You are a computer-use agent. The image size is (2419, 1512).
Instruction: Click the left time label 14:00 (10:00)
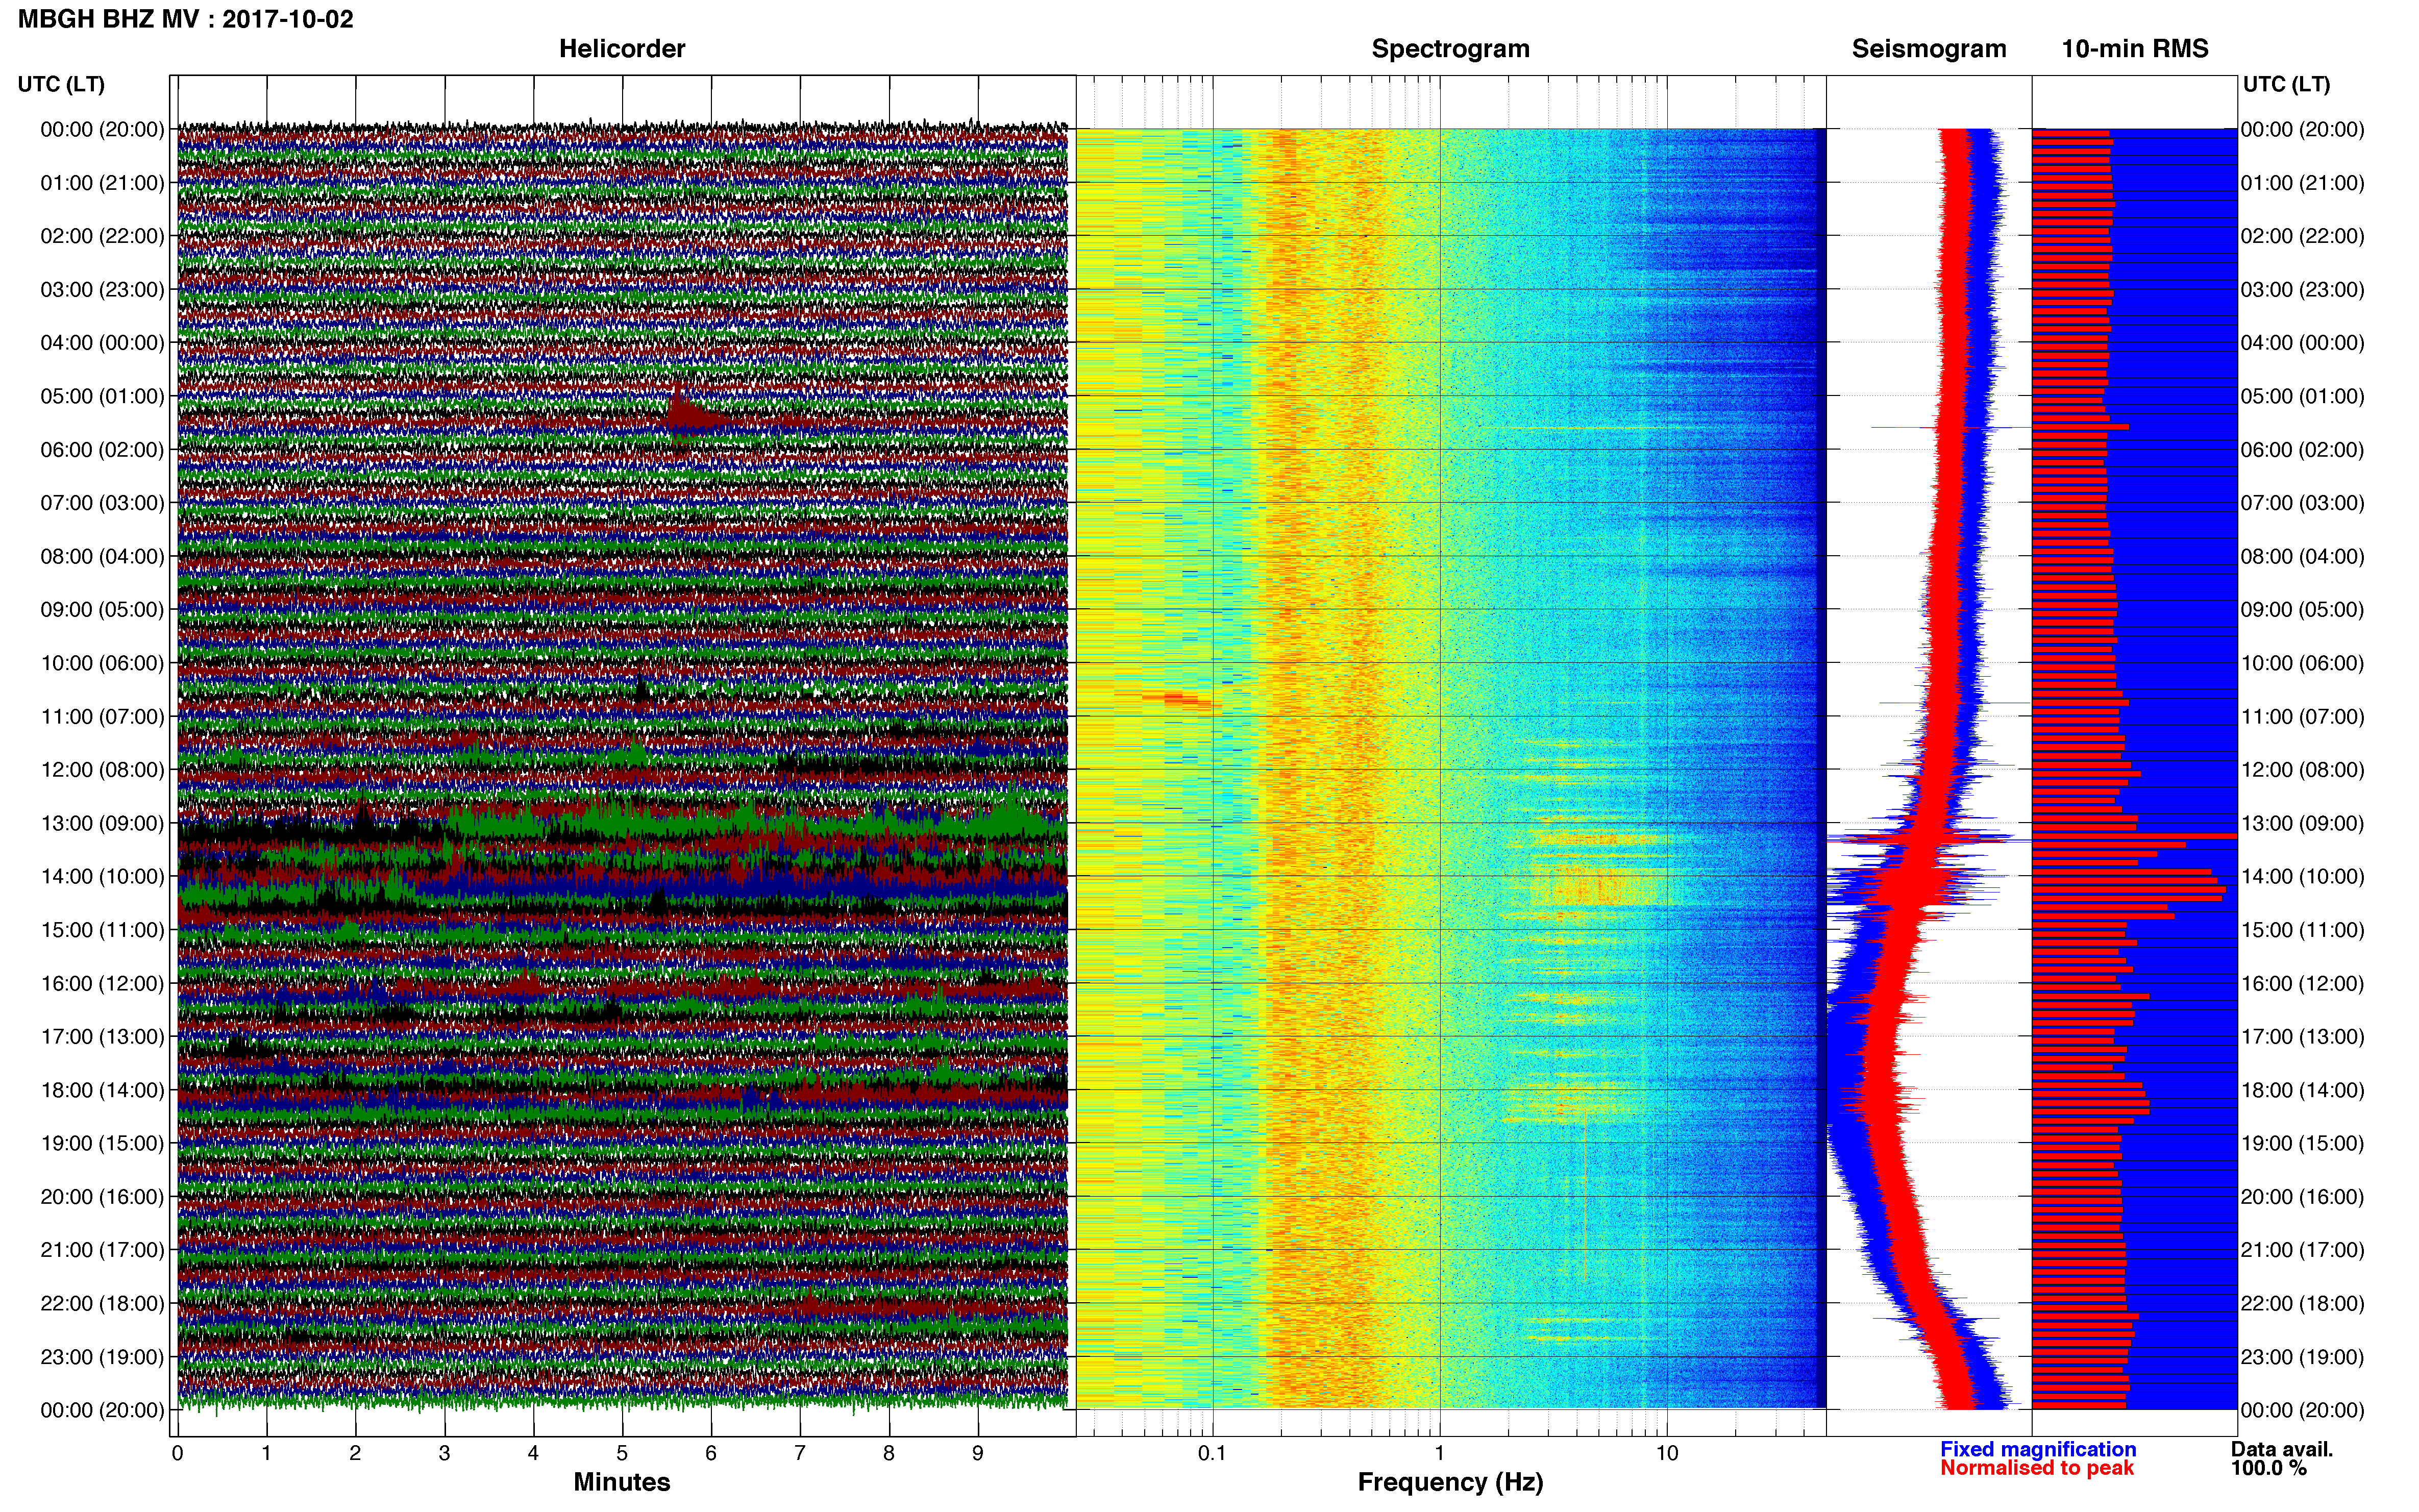(102, 876)
